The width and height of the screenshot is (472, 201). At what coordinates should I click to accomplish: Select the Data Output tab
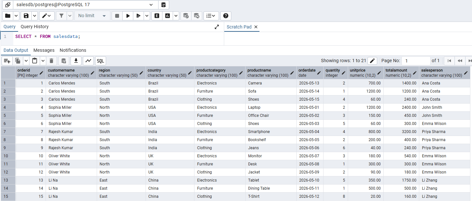pyautogui.click(x=16, y=50)
